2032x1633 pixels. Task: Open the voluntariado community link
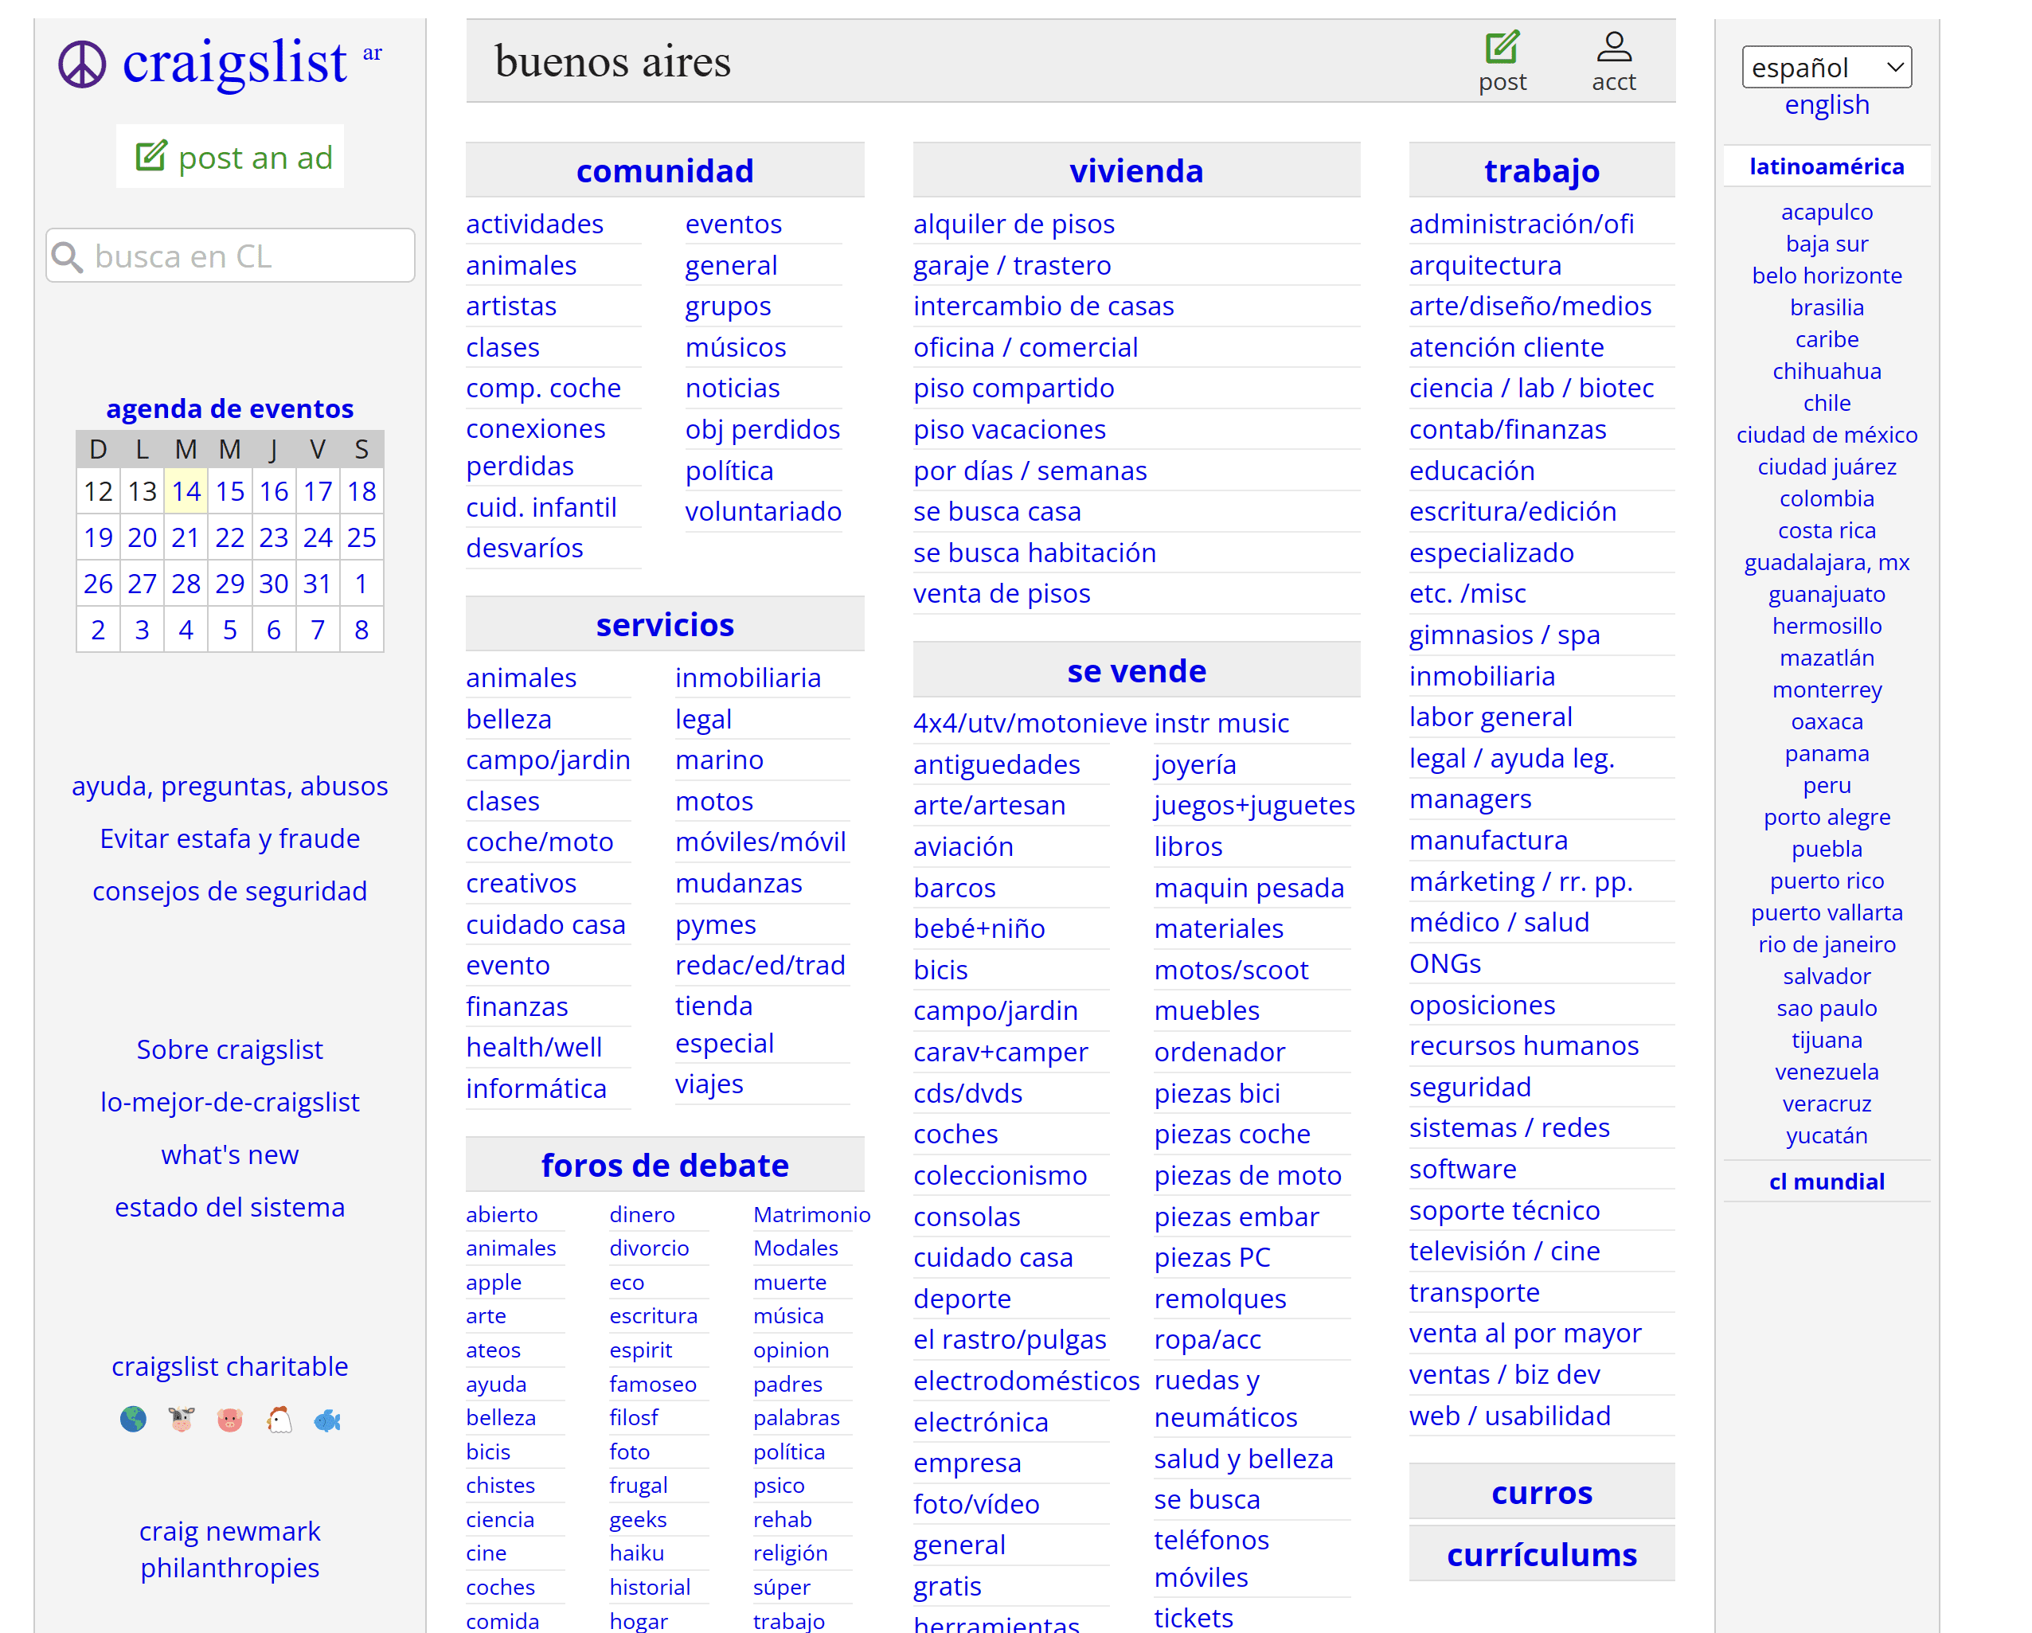pyautogui.click(x=763, y=510)
